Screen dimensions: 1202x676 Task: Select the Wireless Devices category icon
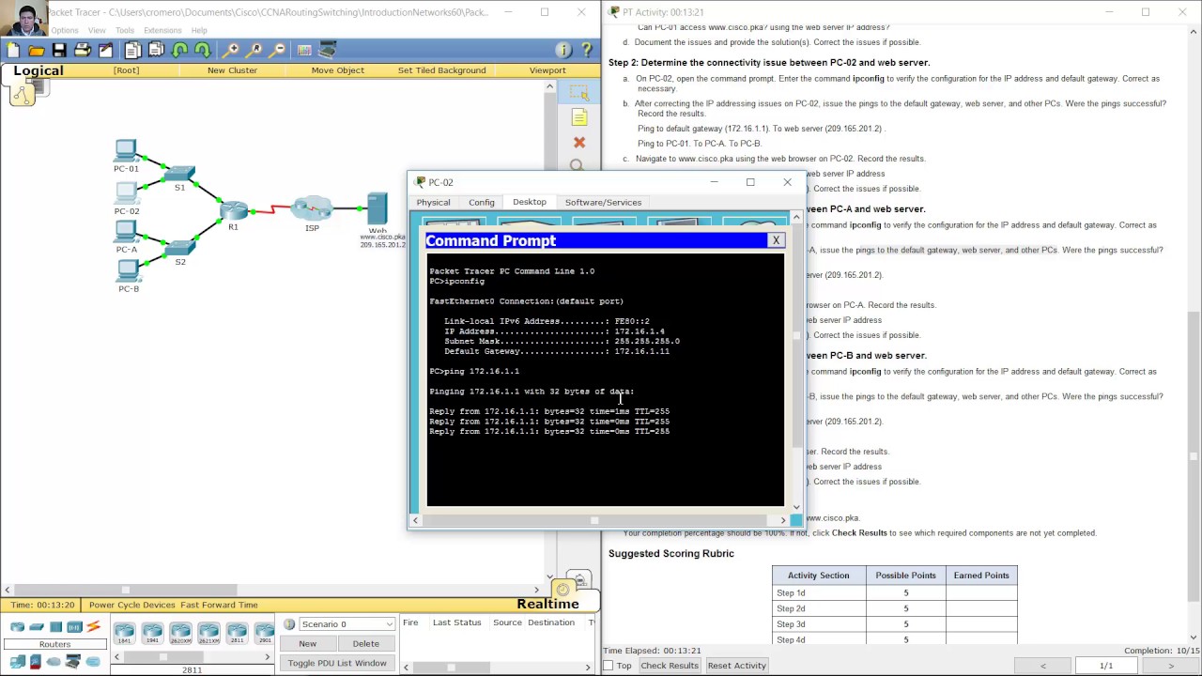tap(74, 627)
